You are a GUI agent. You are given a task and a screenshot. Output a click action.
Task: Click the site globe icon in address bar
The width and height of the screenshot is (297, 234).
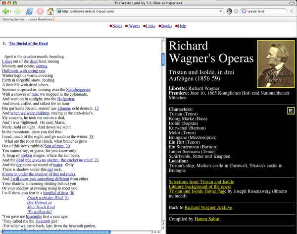(x=59, y=11)
